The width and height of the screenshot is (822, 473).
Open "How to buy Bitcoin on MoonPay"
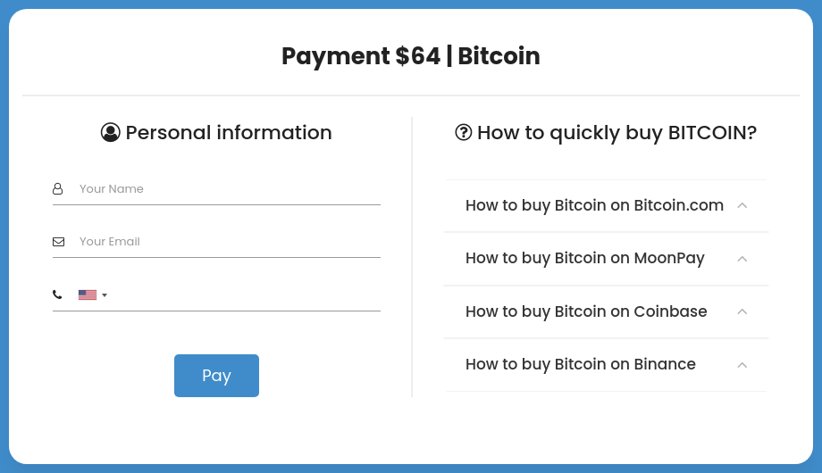(585, 259)
